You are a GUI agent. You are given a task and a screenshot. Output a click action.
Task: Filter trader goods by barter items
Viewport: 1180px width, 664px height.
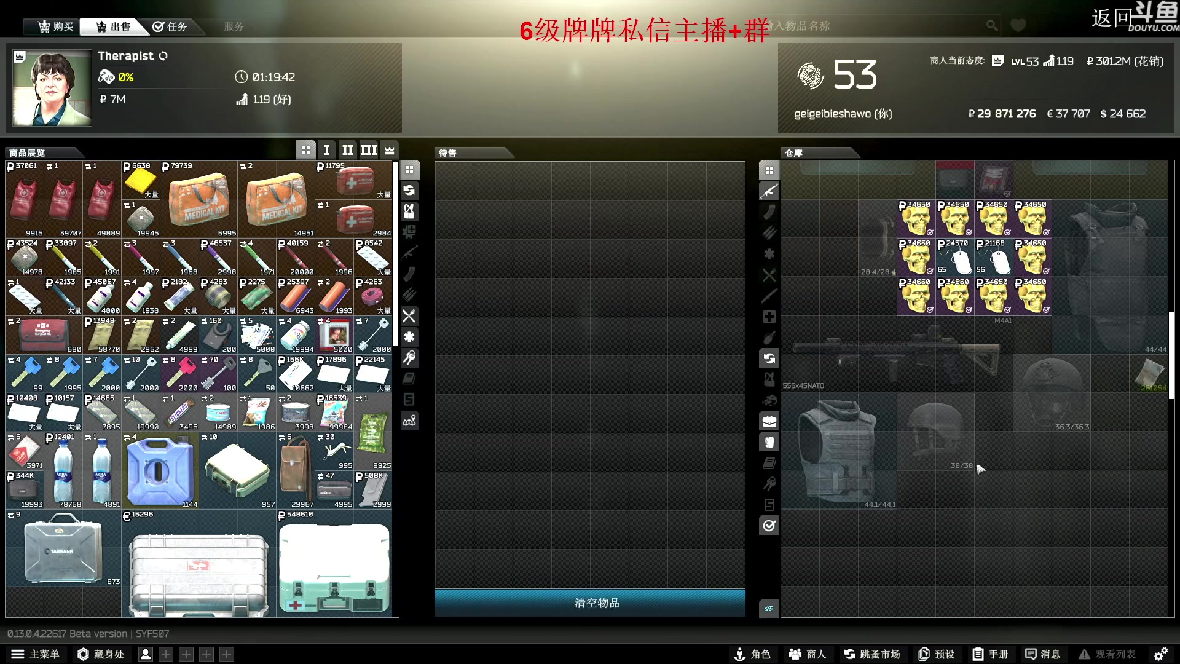tap(409, 191)
